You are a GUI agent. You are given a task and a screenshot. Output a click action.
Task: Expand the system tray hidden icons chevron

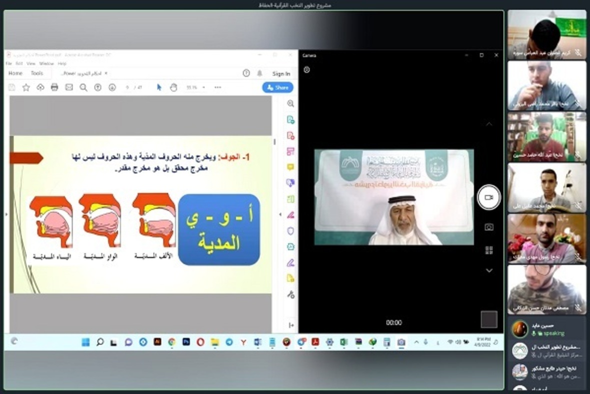[416, 342]
